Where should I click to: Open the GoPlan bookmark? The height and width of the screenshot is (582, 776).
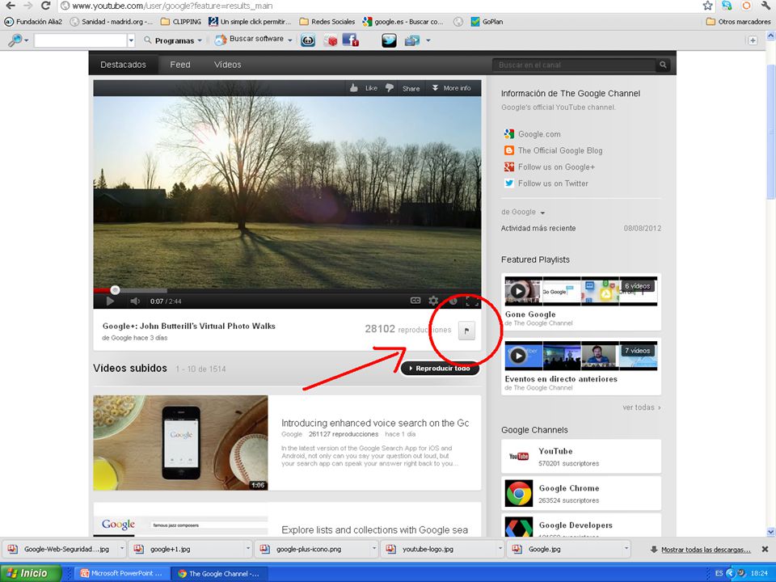click(487, 22)
